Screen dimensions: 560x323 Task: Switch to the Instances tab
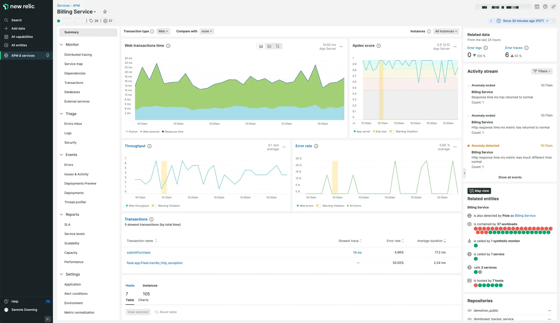[x=150, y=286]
